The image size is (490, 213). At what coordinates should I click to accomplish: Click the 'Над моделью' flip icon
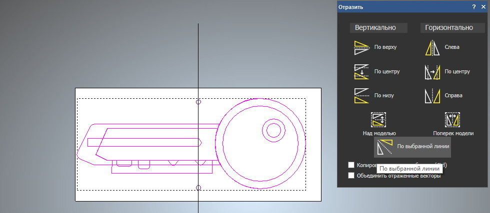point(379,120)
